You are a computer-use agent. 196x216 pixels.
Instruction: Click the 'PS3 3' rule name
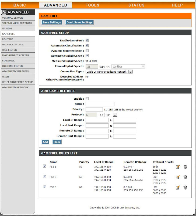(x=53, y=187)
